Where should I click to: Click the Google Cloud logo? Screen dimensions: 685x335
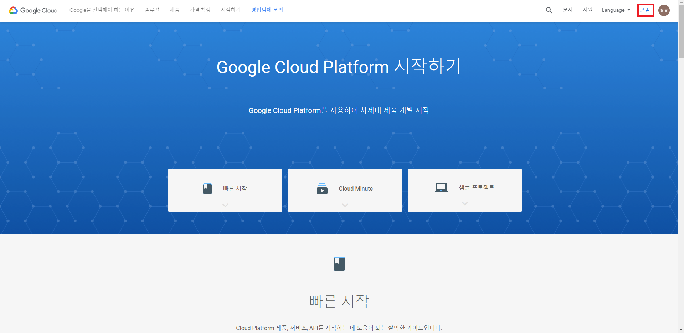click(x=33, y=10)
